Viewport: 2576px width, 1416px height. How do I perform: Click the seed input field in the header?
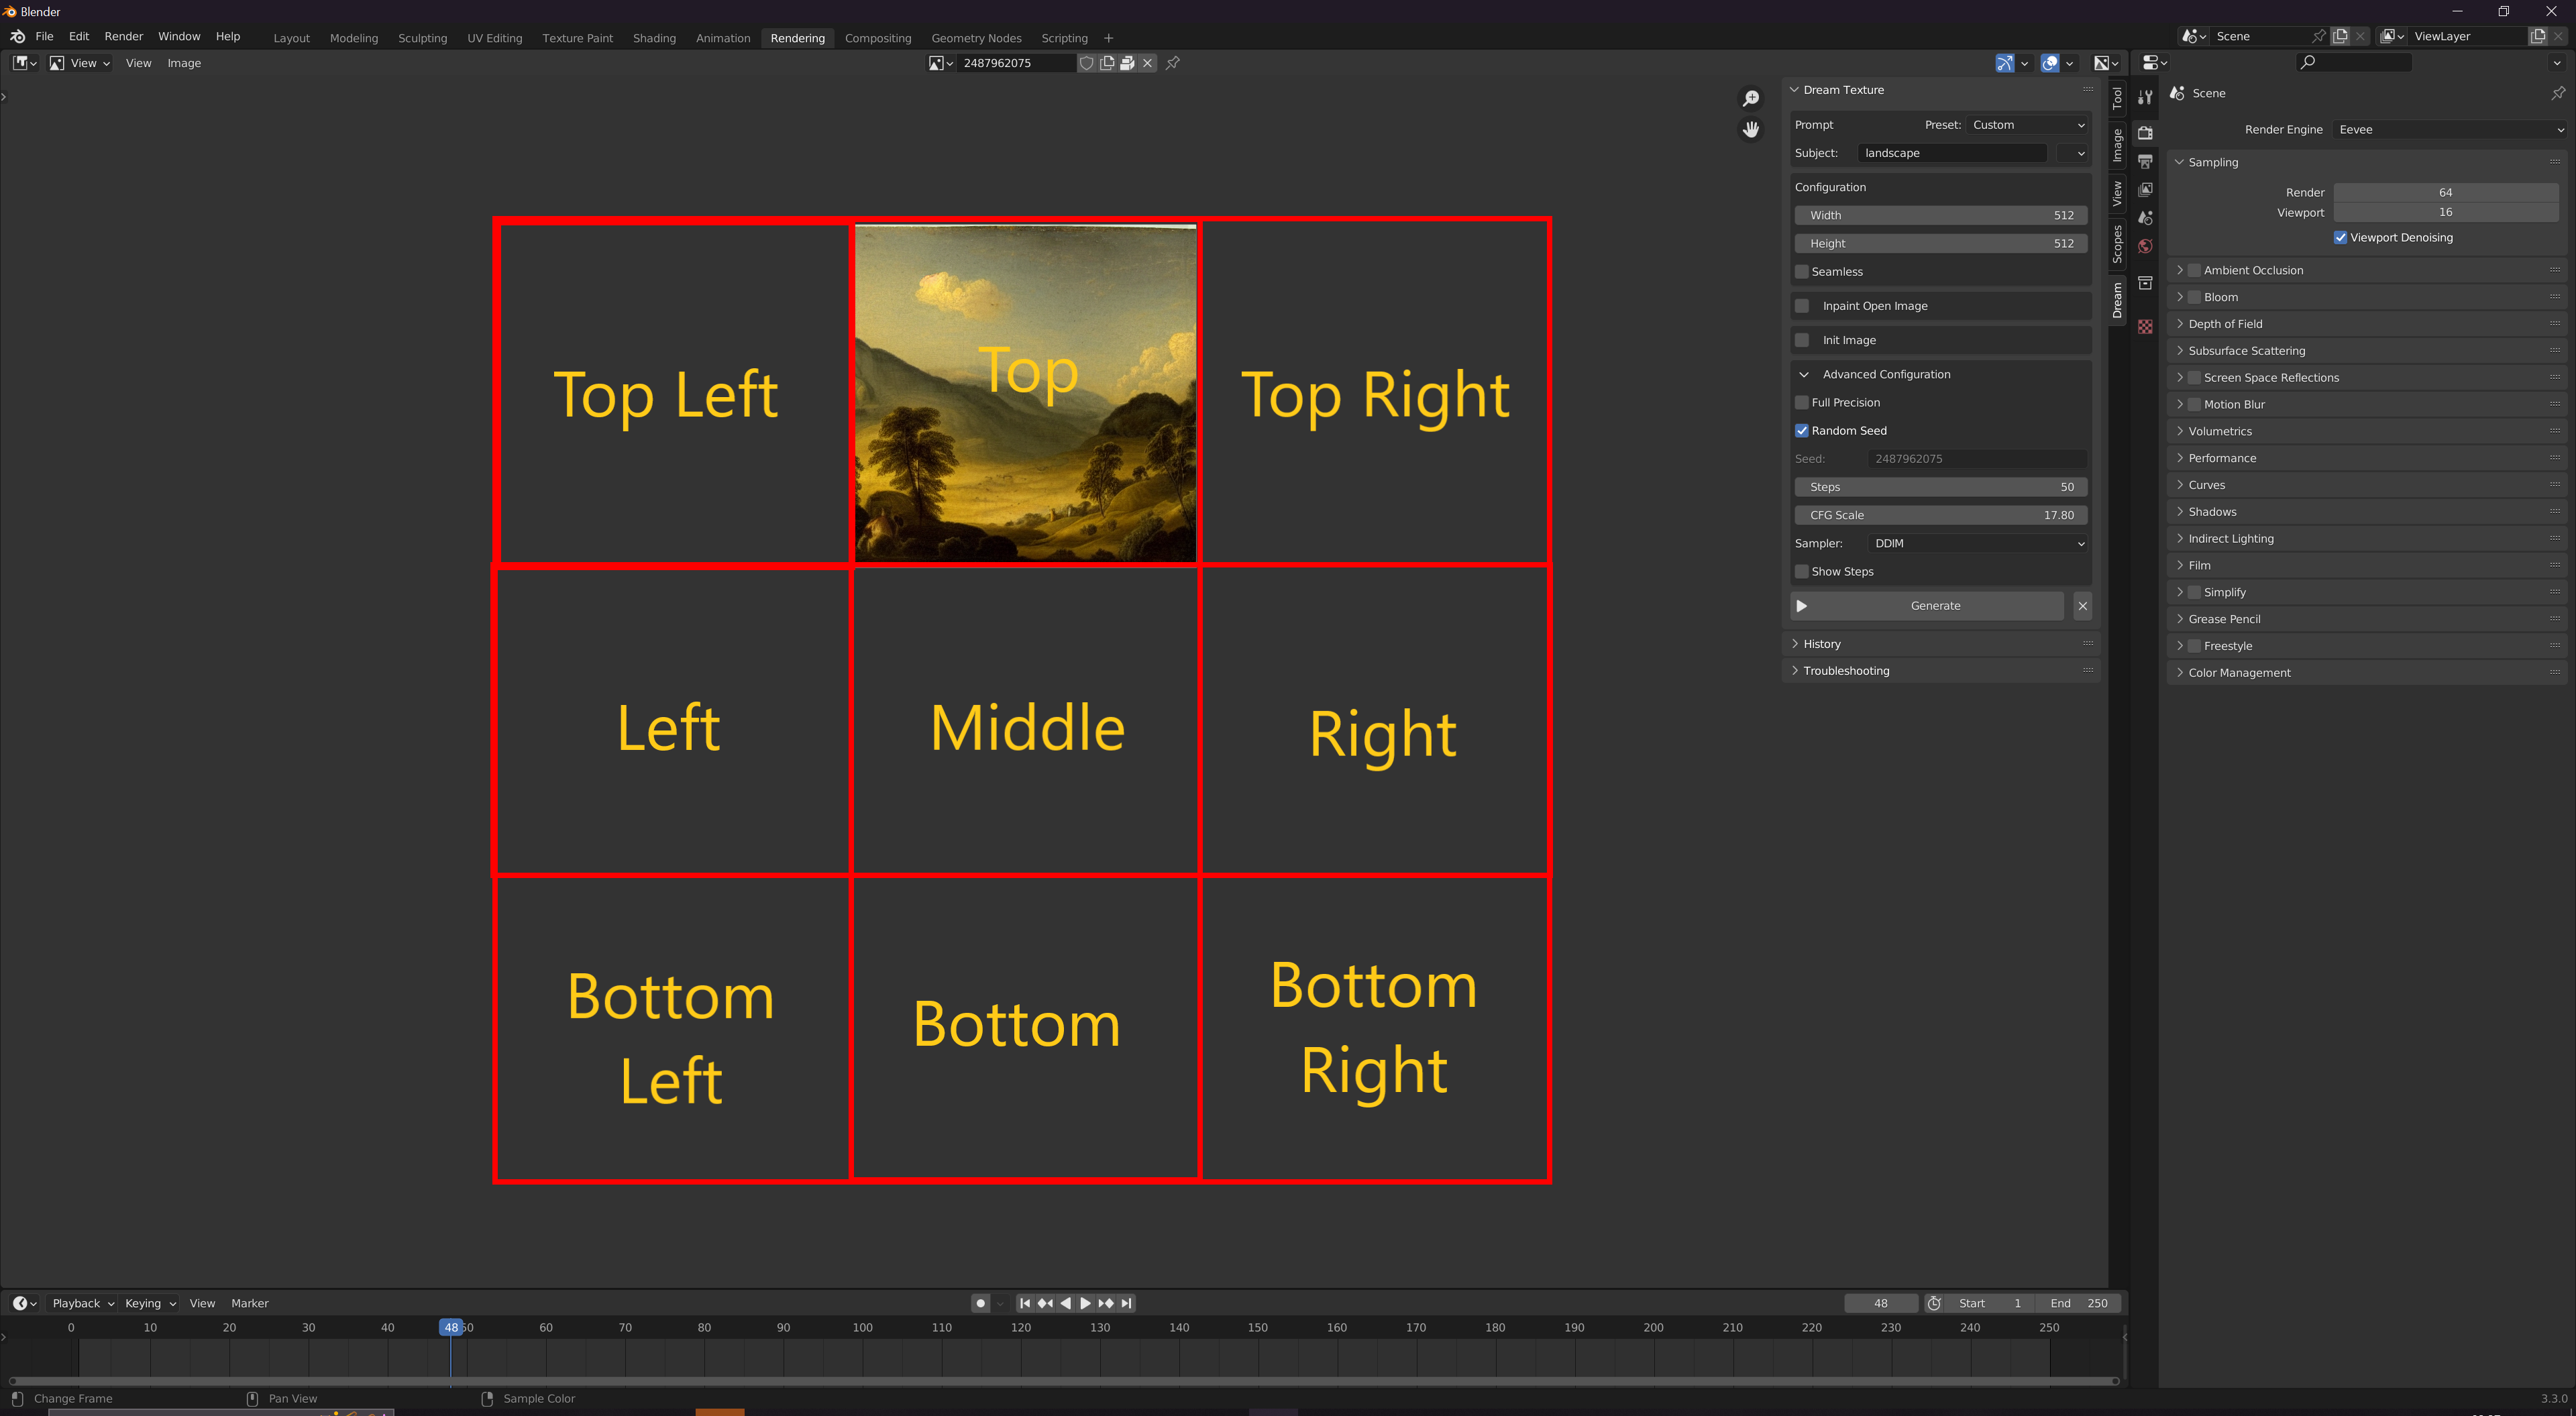pyautogui.click(x=1010, y=62)
